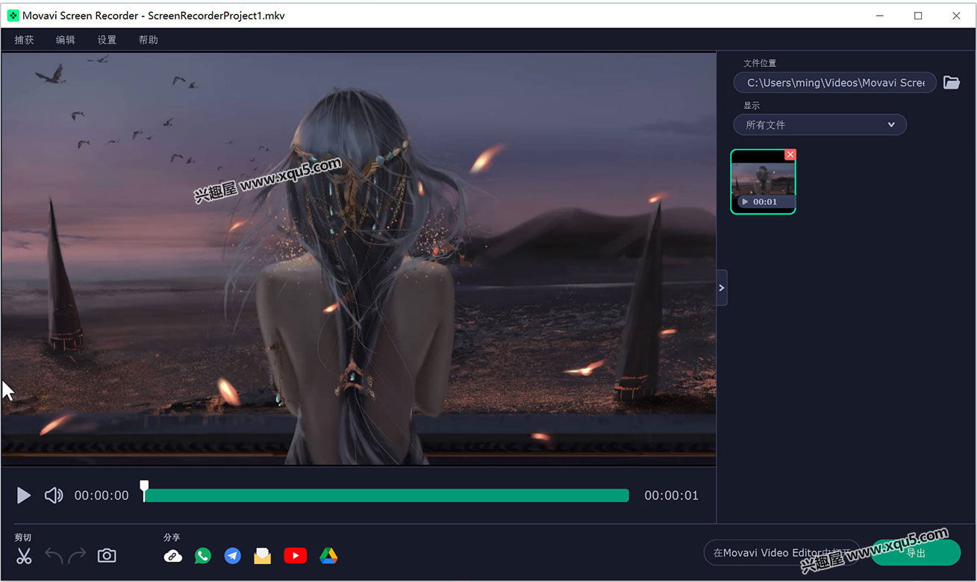This screenshot has height=582, width=977.
Task: Click the file path input field
Action: (835, 83)
